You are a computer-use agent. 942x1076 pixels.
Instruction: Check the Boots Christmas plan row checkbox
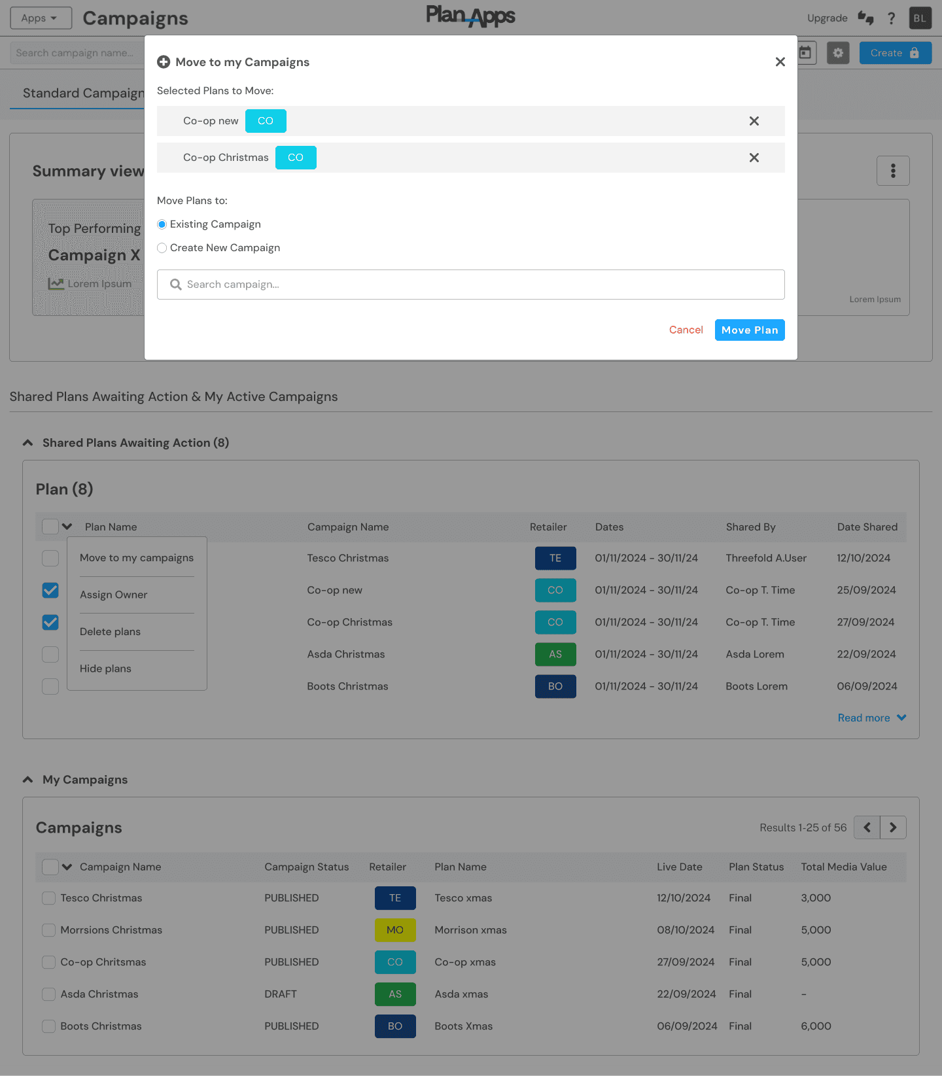pos(50,686)
